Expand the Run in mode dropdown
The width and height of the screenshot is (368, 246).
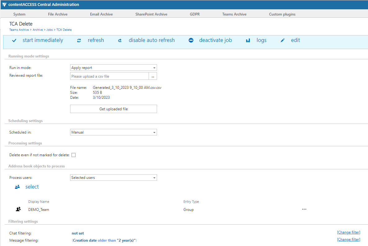(x=114, y=68)
